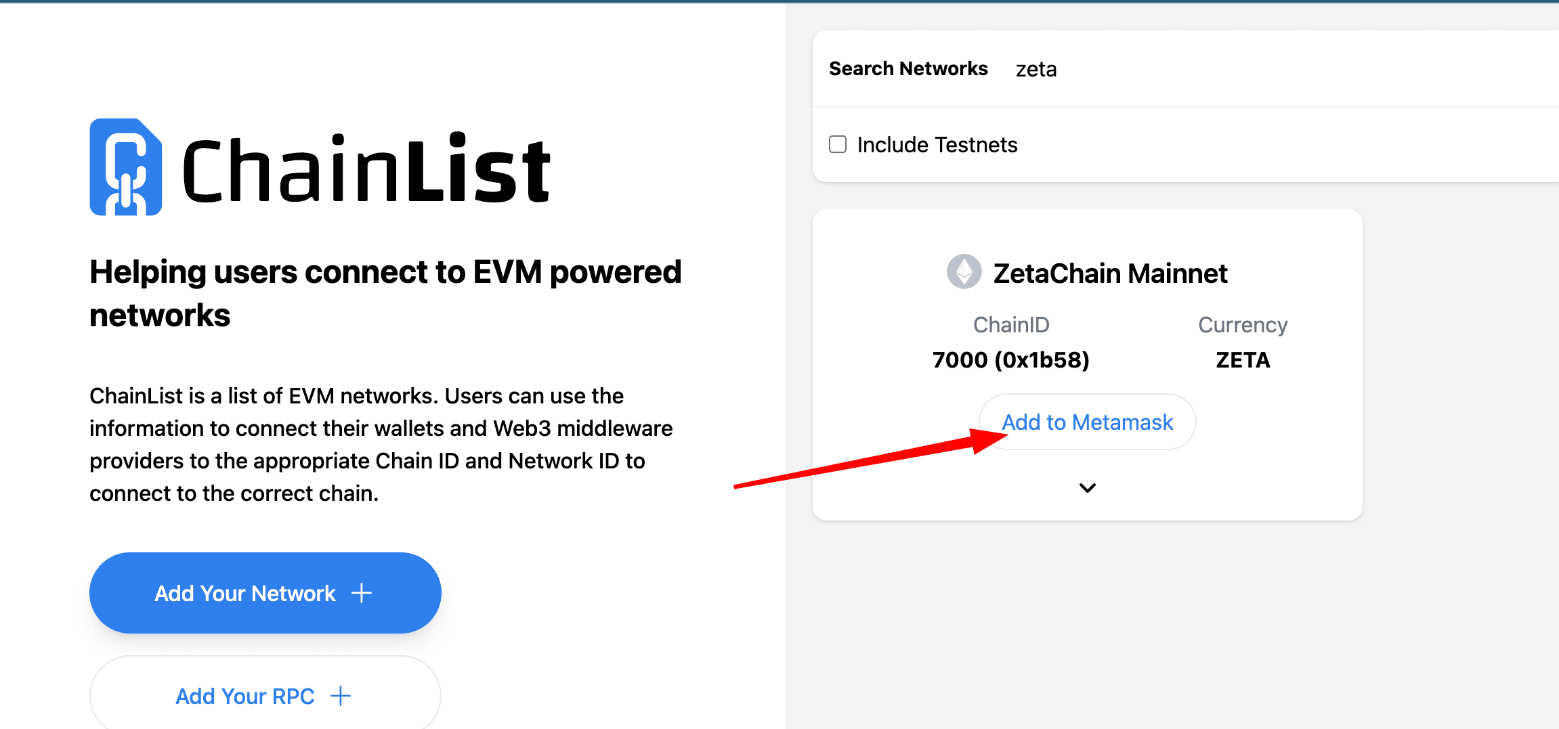The height and width of the screenshot is (729, 1559).
Task: Expand ZetaChain Mainnet details with the chevron
Action: pos(1088,487)
